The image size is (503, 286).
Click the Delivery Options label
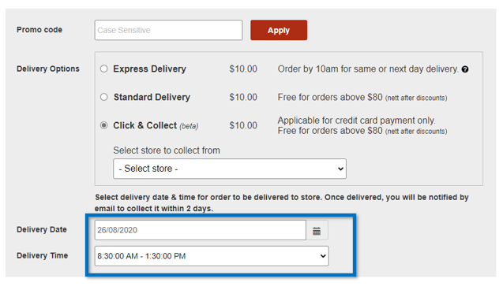click(x=48, y=69)
